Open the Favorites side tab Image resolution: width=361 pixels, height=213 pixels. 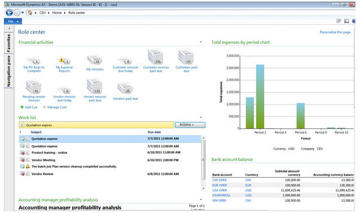tap(9, 43)
